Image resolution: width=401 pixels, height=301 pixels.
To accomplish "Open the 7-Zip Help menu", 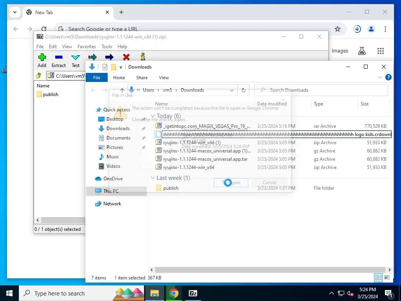I will pyautogui.click(x=122, y=47).
